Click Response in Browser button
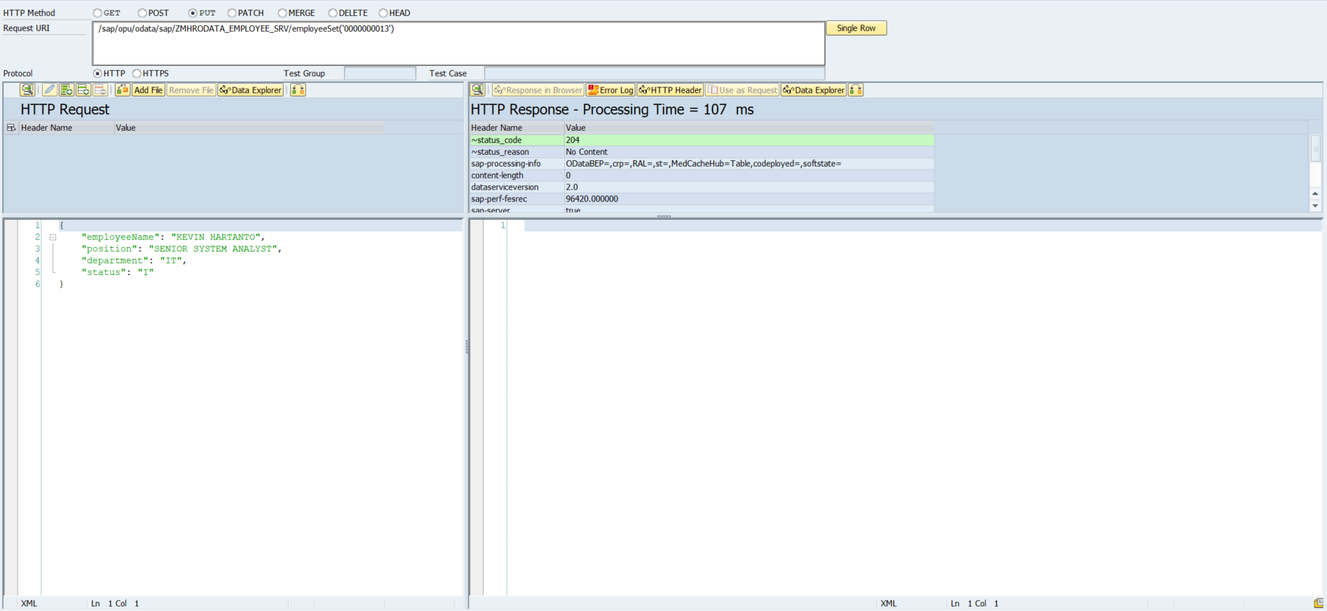This screenshot has height=611, width=1327. tap(538, 90)
